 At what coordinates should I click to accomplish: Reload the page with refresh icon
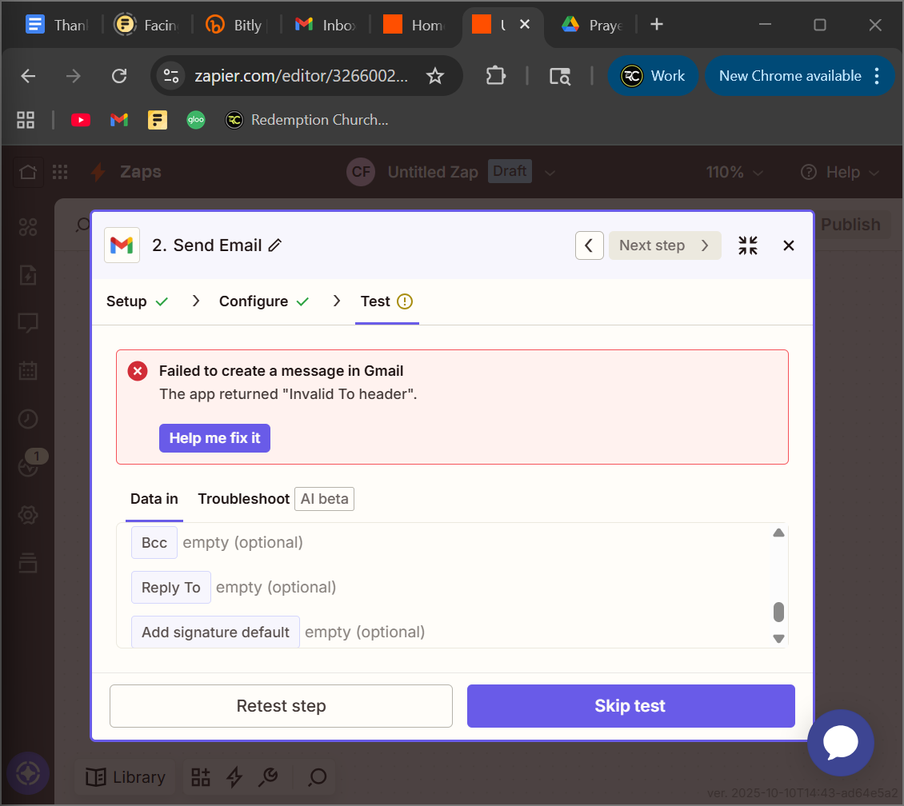tap(119, 76)
